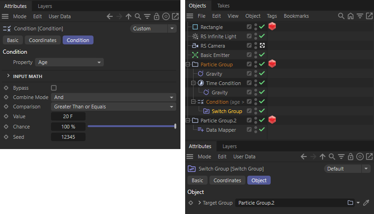Open Condition Attributes in new window
This screenshot has height=214, width=374.
[175, 16]
